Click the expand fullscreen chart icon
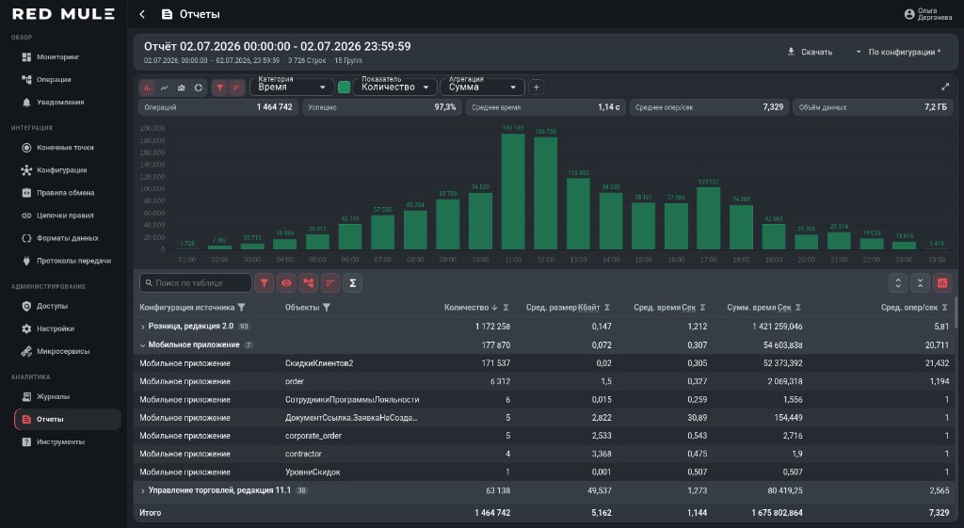This screenshot has height=528, width=964. (x=945, y=88)
